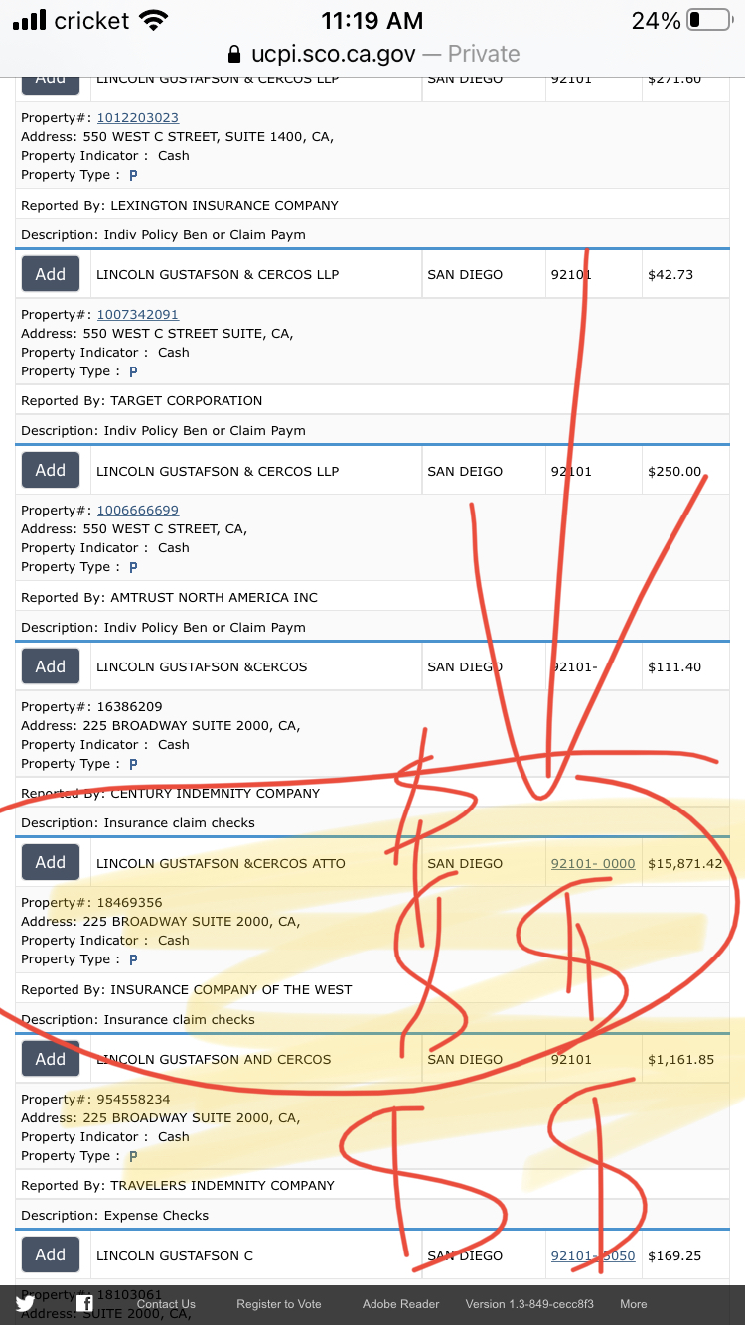
Task: Select the $169.25 amount cell
Action: point(686,1256)
